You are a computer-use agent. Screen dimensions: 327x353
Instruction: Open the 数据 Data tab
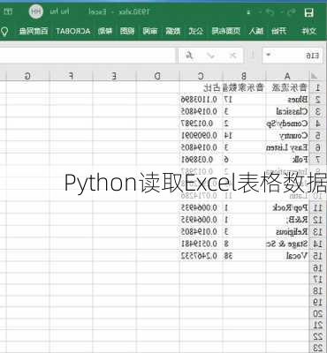click(x=173, y=31)
